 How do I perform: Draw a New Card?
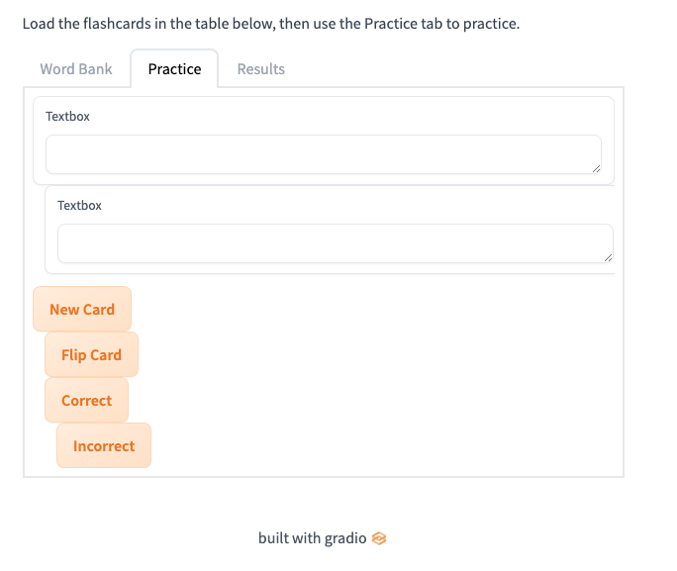coord(82,309)
